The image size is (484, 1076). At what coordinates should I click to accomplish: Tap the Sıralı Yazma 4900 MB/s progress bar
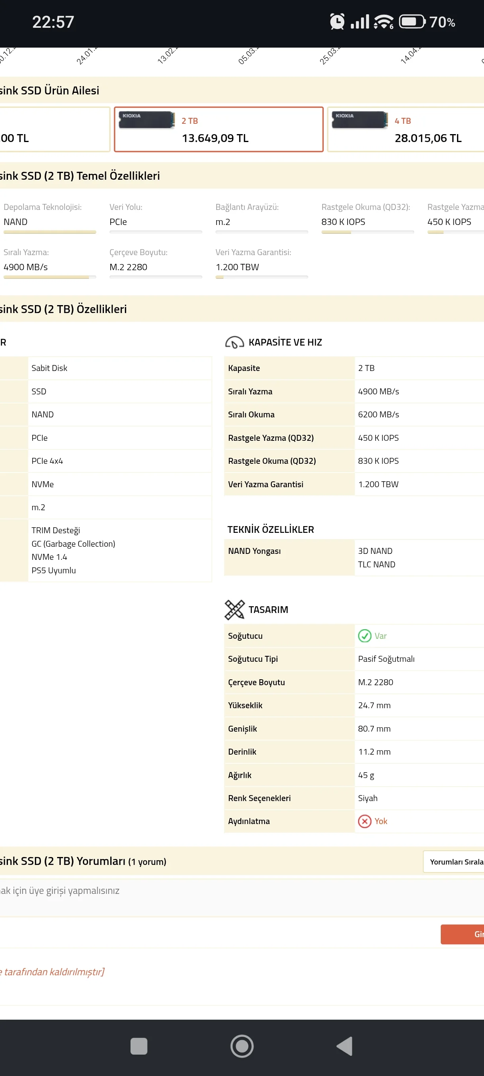tap(50, 277)
